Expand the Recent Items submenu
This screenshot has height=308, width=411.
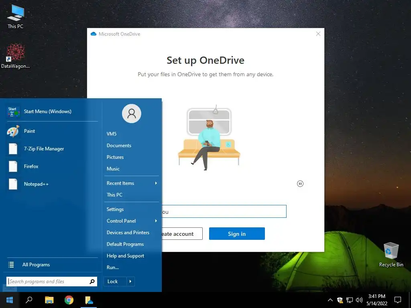pos(132,183)
